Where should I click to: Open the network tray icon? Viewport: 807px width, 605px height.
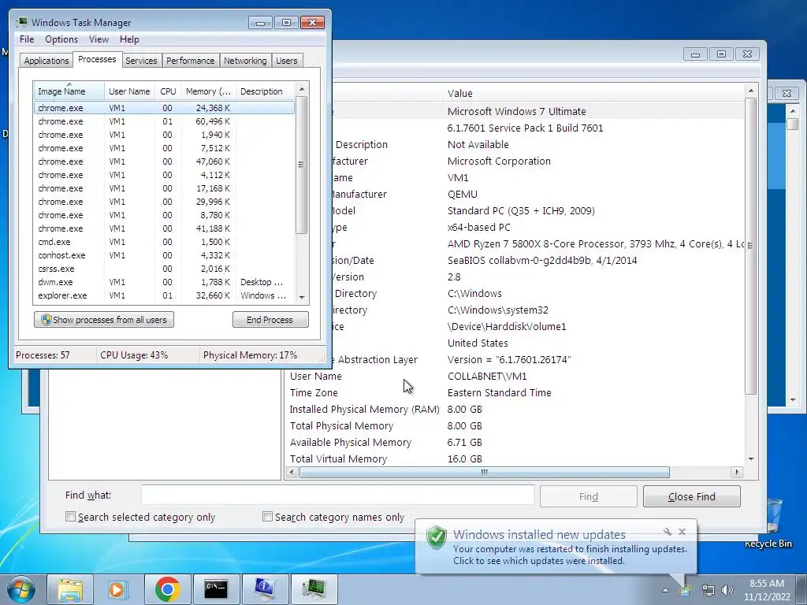708,591
